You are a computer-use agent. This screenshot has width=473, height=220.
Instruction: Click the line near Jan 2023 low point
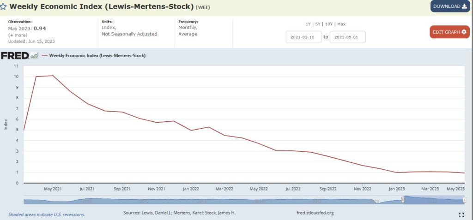pyautogui.click(x=397, y=172)
